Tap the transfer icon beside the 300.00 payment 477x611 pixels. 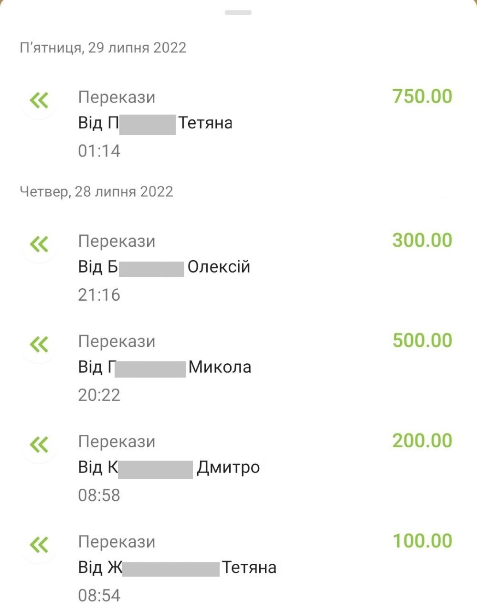pyautogui.click(x=39, y=244)
